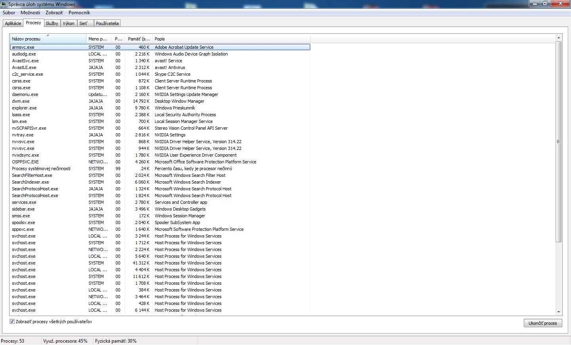Select svchost.exe row using 11 612 K
This screenshot has height=345, width=571.
coord(160,276)
